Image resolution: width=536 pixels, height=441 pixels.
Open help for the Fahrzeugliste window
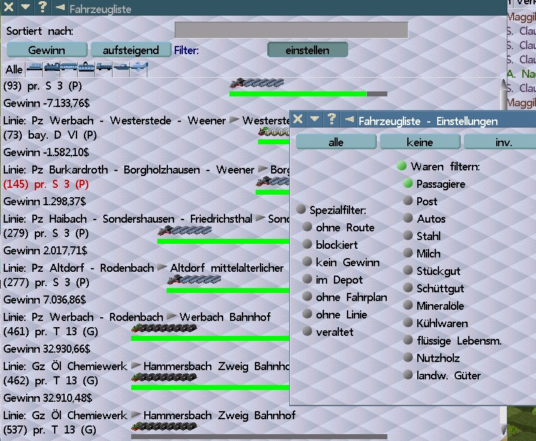click(42, 7)
